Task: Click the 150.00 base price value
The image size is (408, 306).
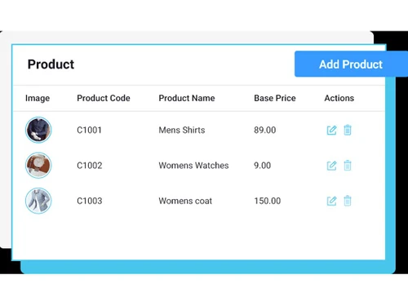Action: tap(268, 201)
